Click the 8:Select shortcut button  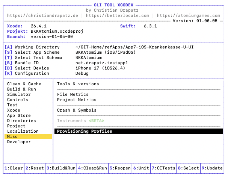(x=189, y=168)
